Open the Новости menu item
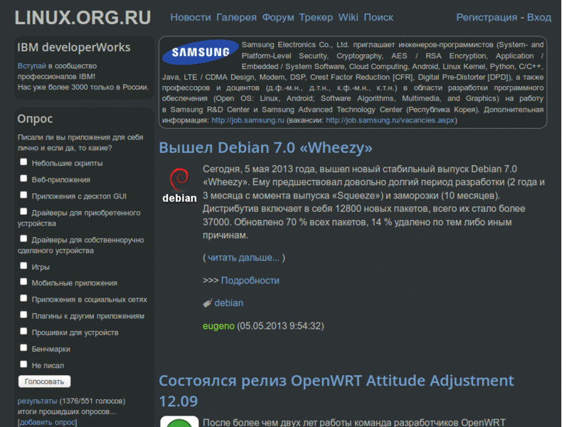The image size is (569, 427). point(191,17)
